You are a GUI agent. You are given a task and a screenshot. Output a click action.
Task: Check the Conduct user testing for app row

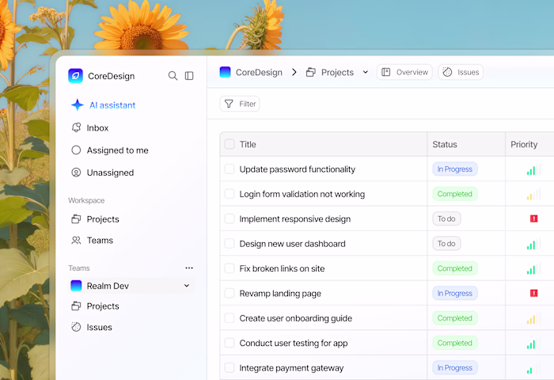coord(230,343)
